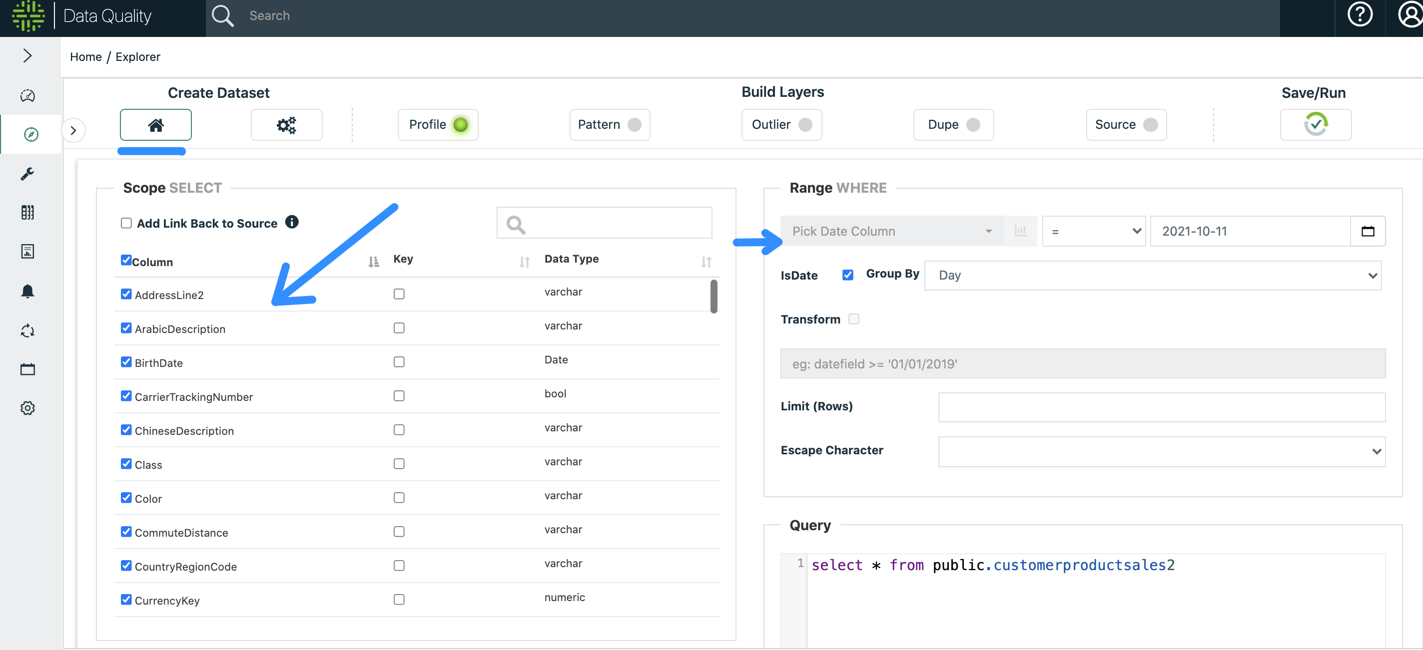Image resolution: width=1423 pixels, height=650 pixels.
Task: Click the wrench icon in sidebar
Action: coord(27,174)
